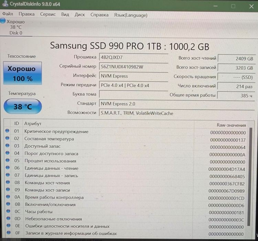
Task: Click the host writes value 3203 GB
Action: (x=236, y=68)
